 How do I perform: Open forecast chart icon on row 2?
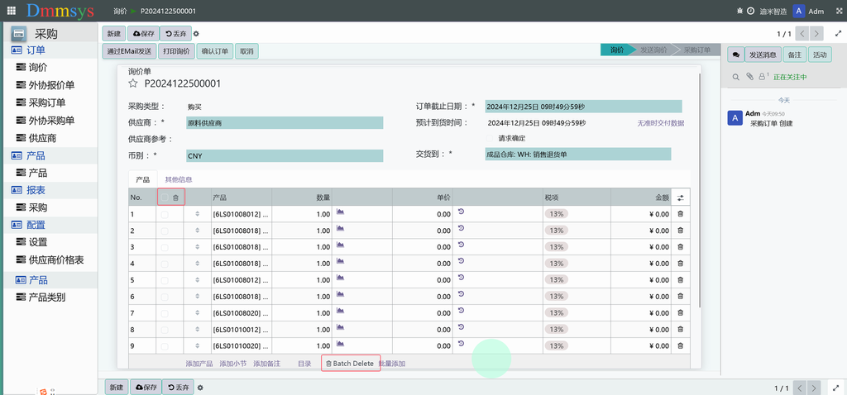(x=340, y=228)
